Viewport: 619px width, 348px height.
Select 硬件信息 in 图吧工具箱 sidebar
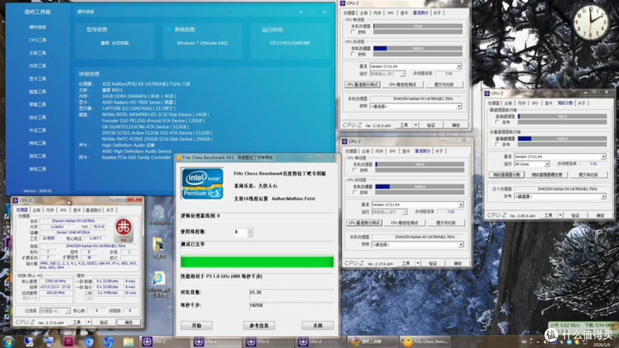tap(37, 27)
